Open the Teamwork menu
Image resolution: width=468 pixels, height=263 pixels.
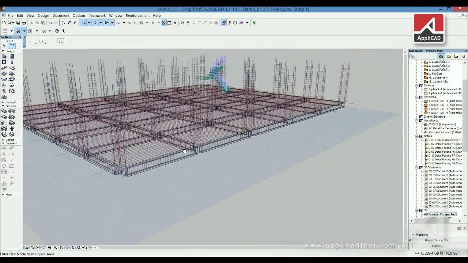pos(97,15)
